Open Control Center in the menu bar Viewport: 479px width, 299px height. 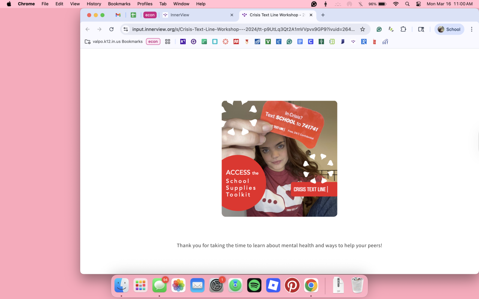pos(418,4)
